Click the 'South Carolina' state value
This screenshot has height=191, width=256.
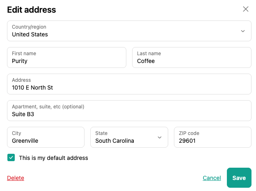click(114, 141)
